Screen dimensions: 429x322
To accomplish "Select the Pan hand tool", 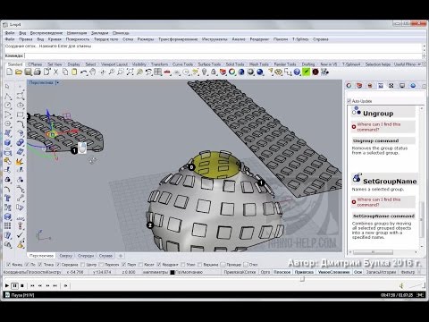I will click(x=93, y=72).
